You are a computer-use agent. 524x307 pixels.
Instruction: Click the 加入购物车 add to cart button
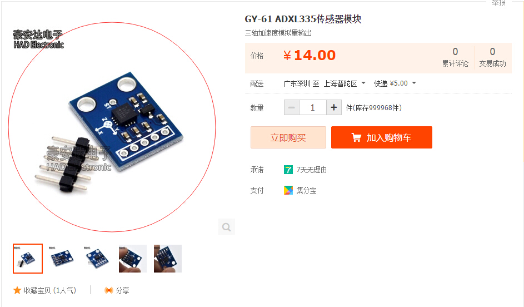[382, 137]
